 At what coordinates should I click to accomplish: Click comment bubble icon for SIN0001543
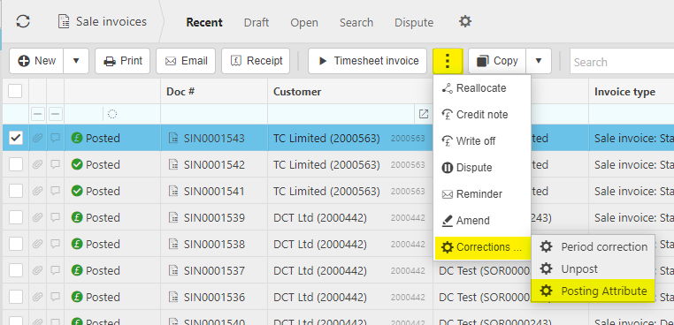click(55, 139)
